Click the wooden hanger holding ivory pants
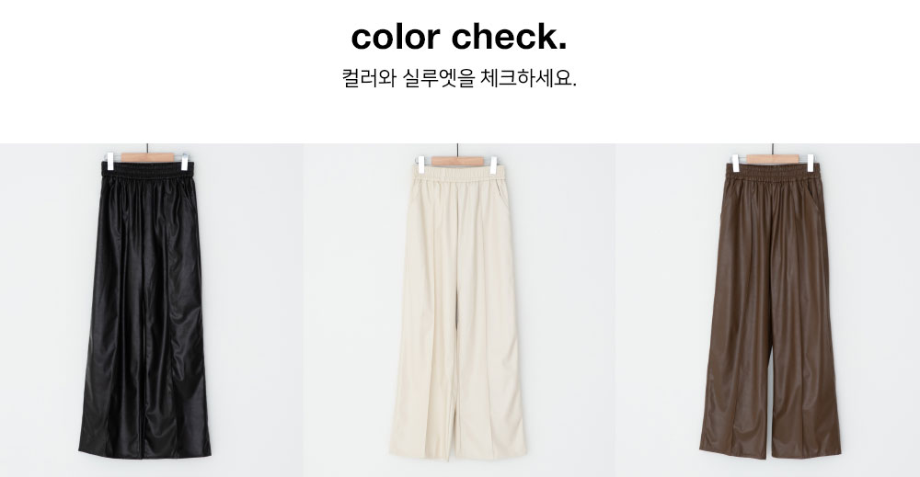Viewport: 920px width, 477px height. click(457, 161)
